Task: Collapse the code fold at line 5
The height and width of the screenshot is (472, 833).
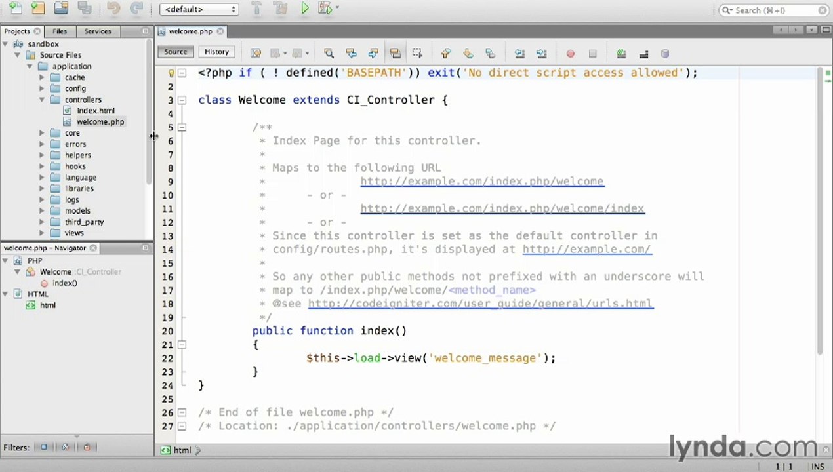Action: click(x=182, y=127)
